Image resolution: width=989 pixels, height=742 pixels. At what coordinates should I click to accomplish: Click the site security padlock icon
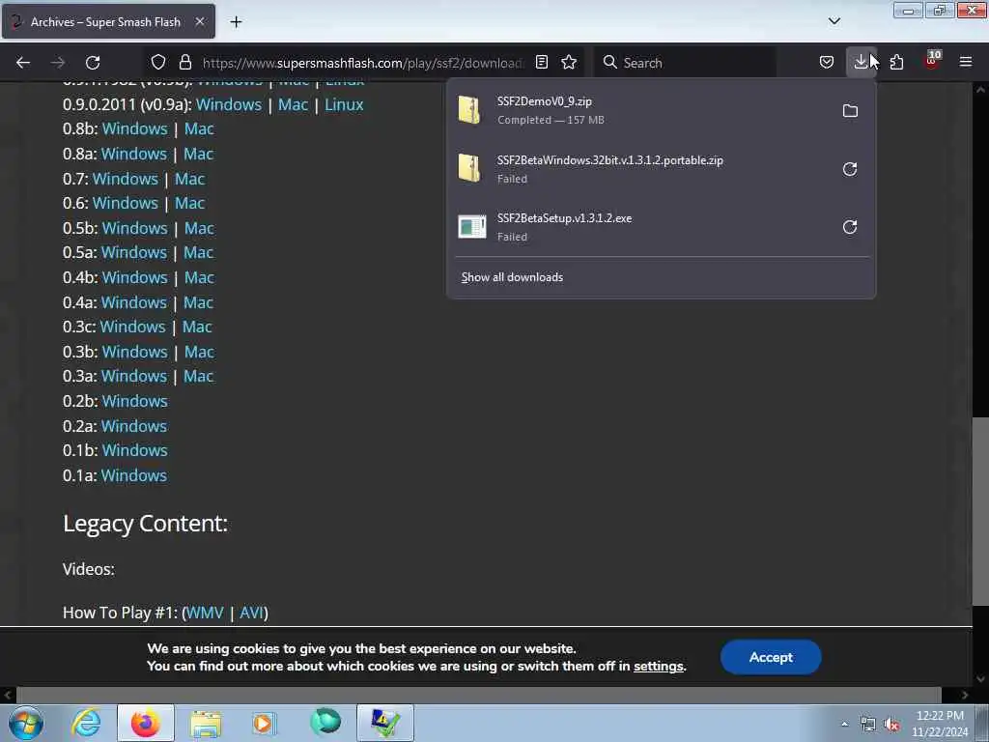pos(184,62)
